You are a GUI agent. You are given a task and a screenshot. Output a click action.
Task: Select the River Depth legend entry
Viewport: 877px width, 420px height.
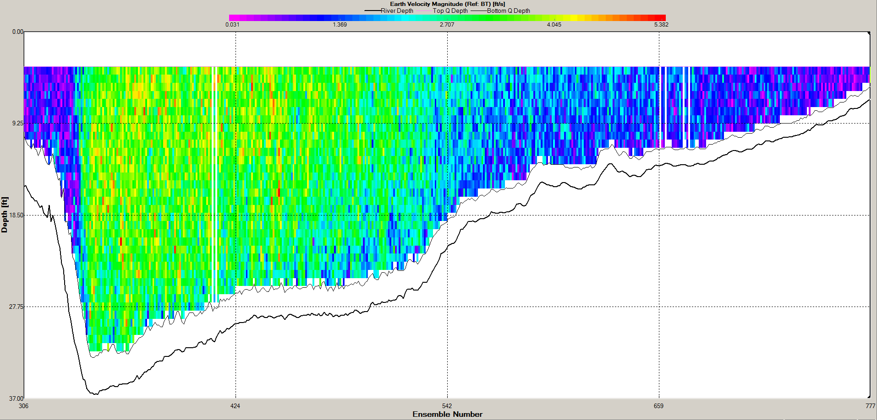[x=389, y=11]
